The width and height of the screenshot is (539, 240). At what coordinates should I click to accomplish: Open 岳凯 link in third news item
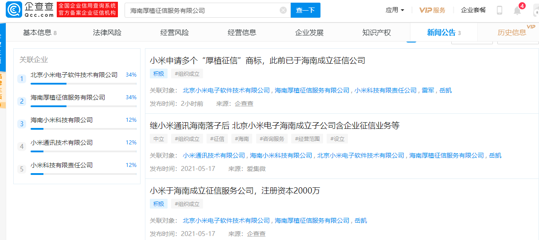point(361,221)
